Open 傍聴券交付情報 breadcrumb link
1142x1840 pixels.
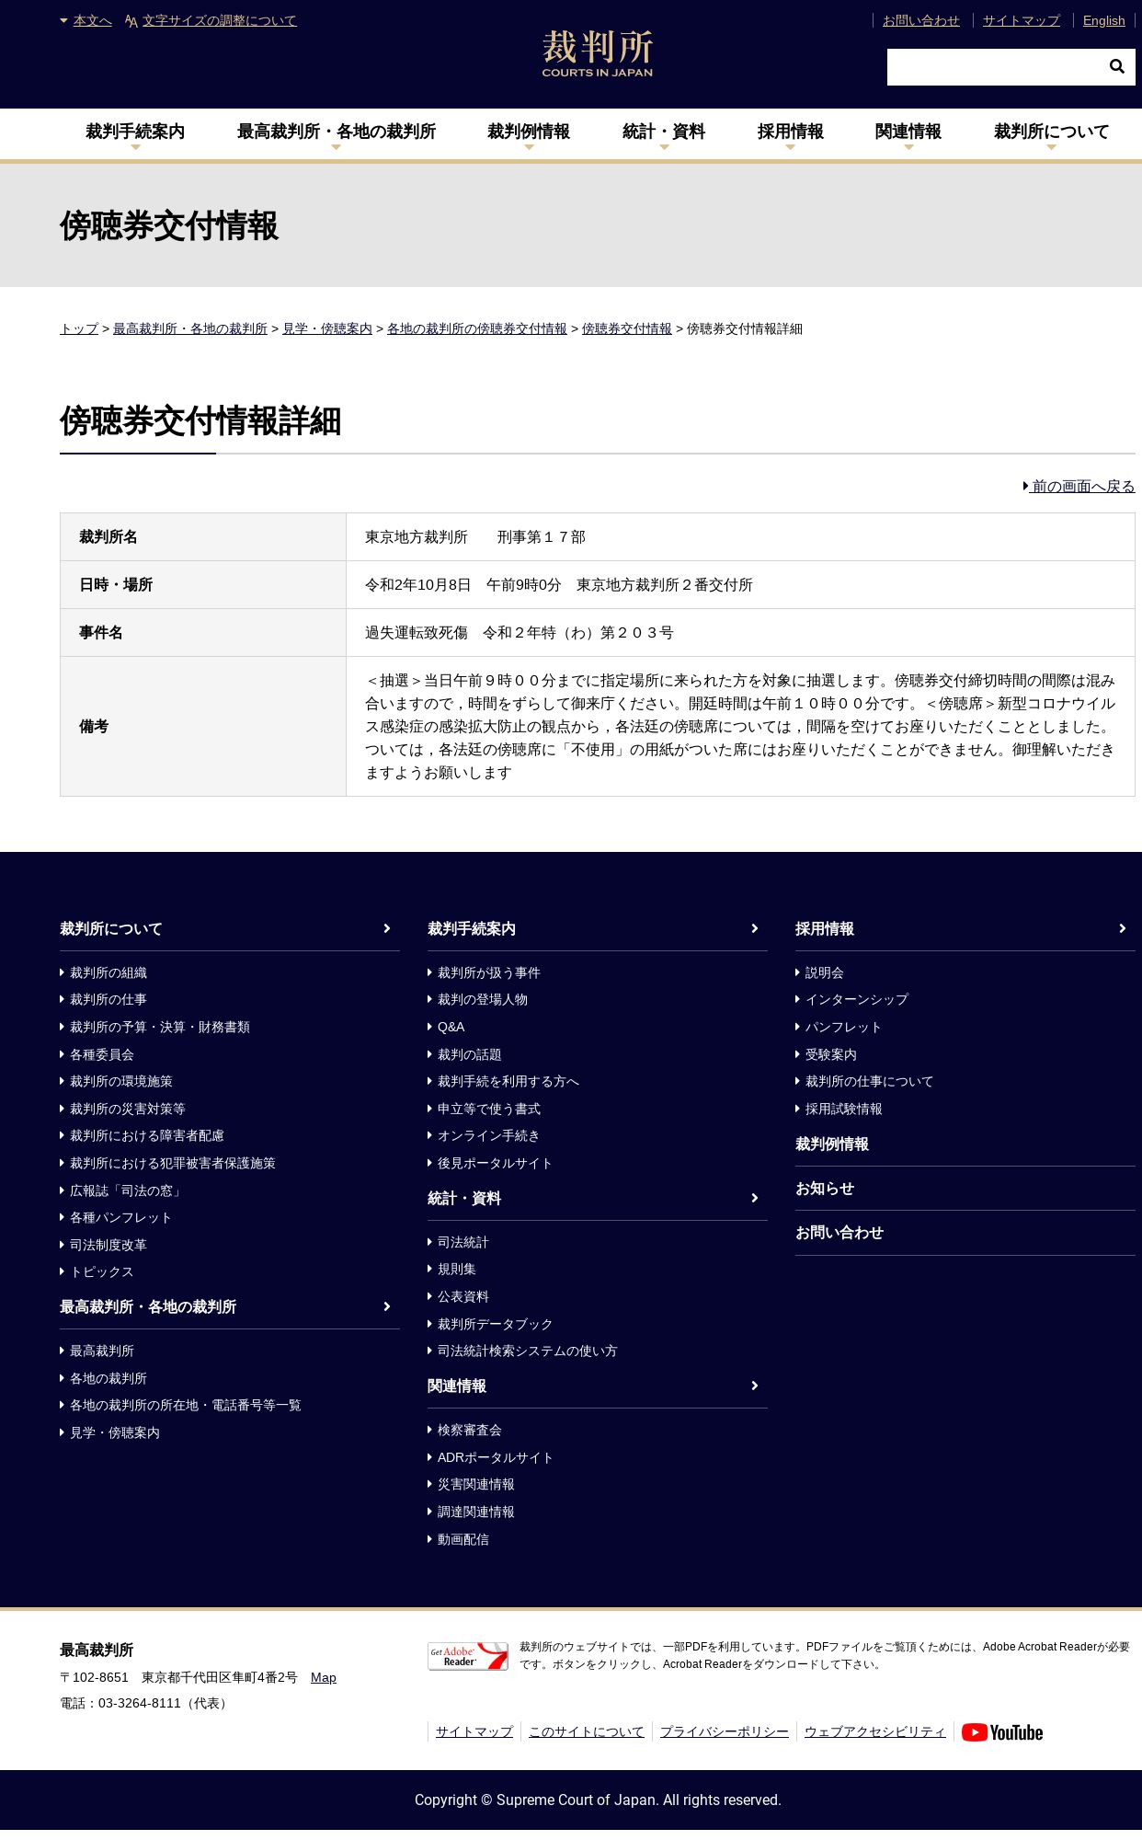click(626, 328)
